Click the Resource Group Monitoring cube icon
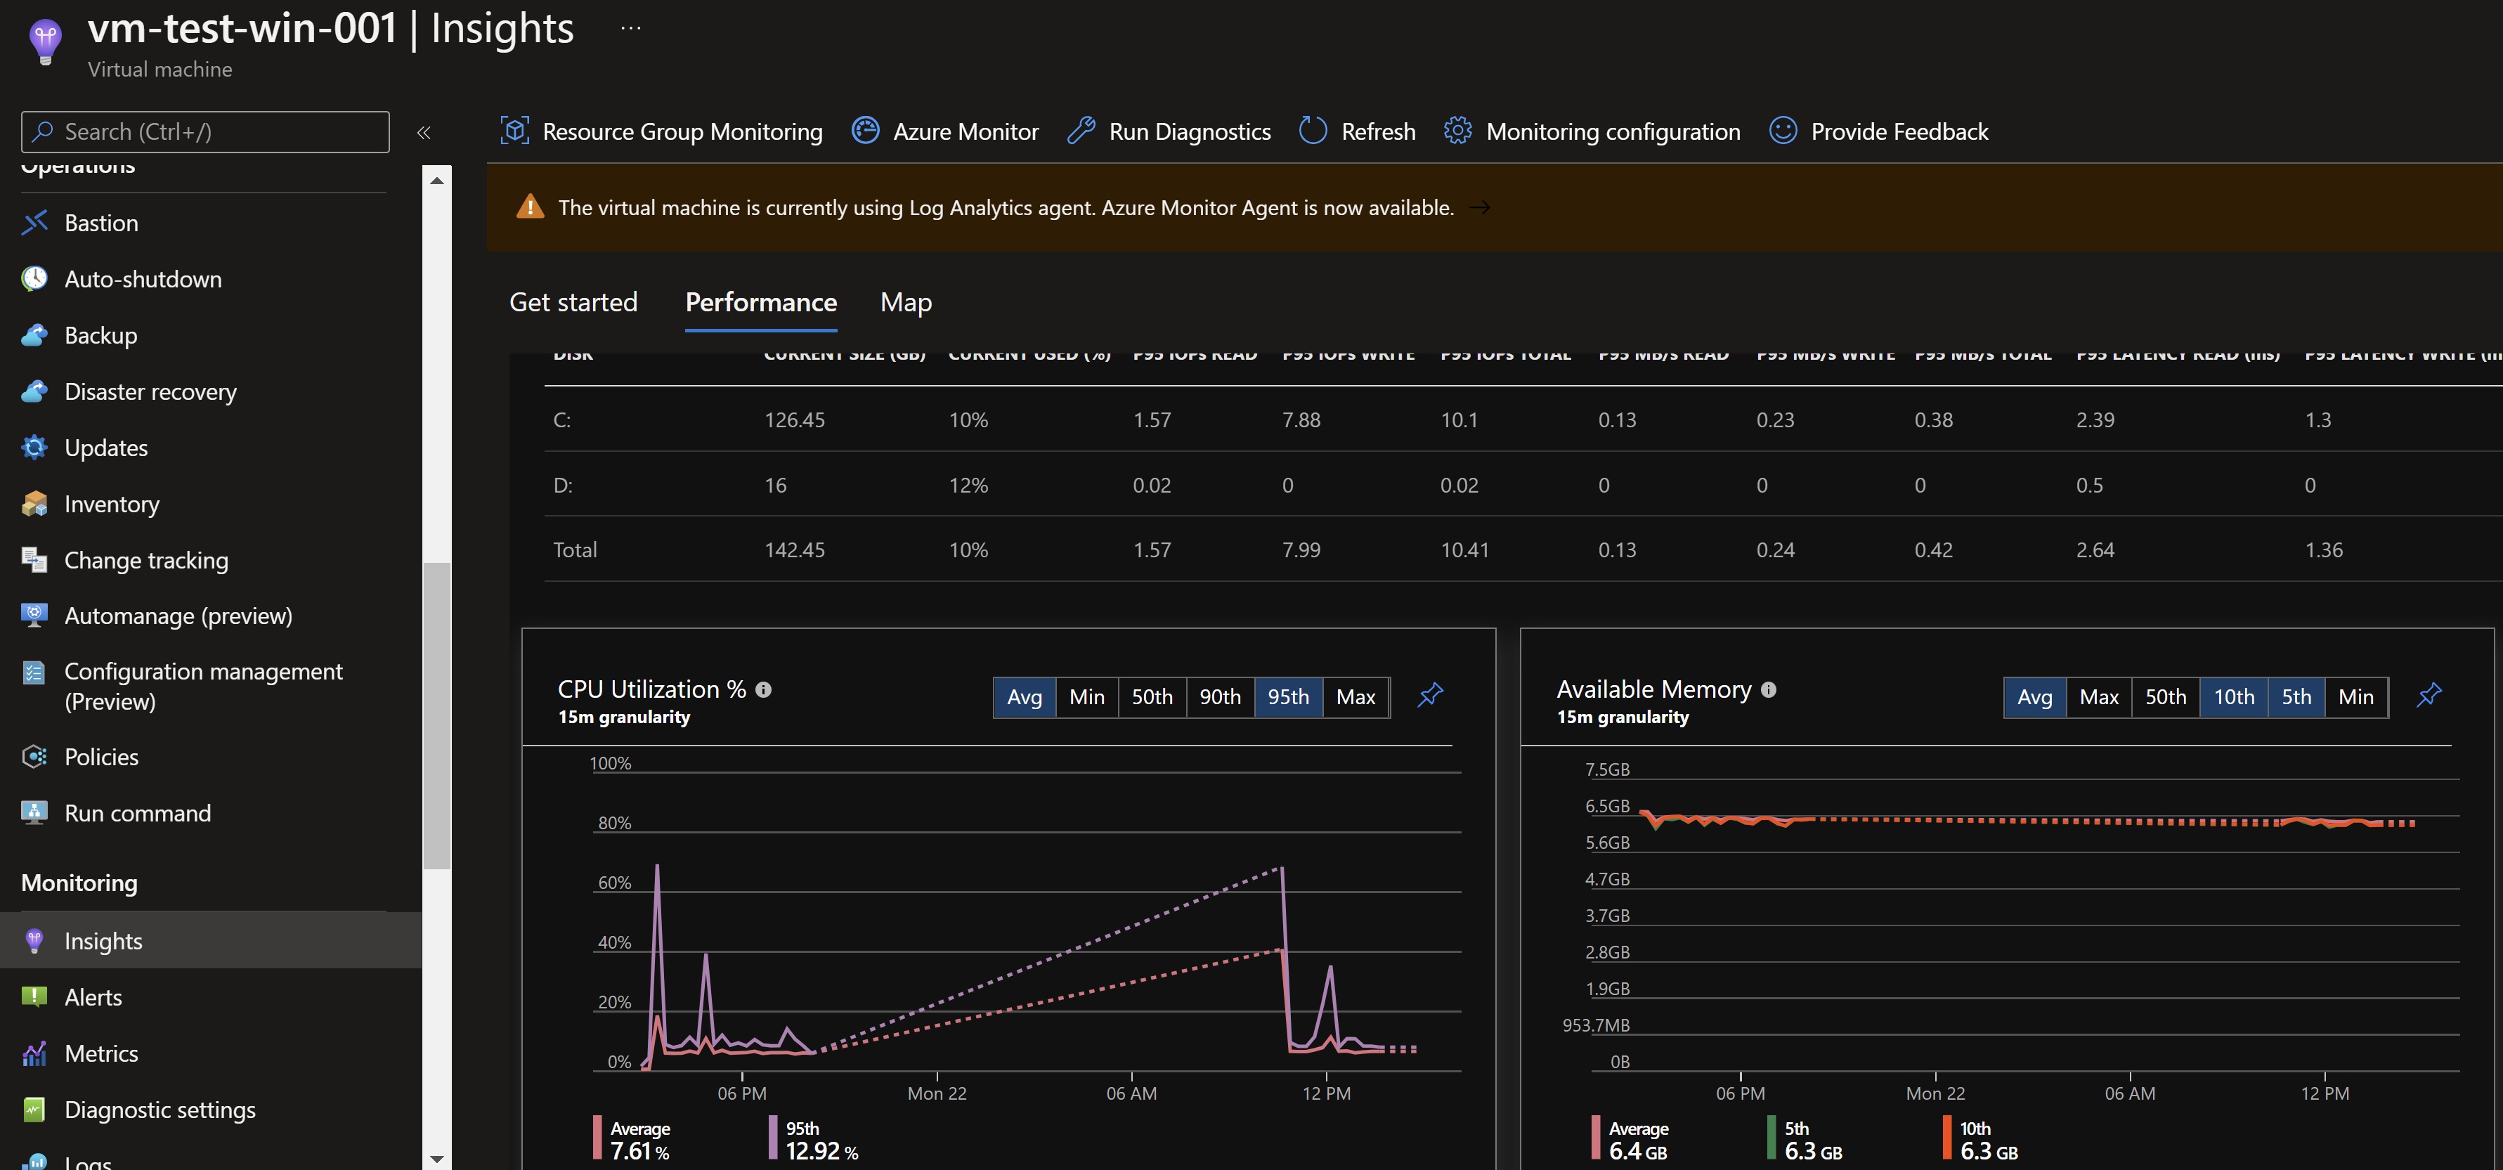 tap(514, 130)
